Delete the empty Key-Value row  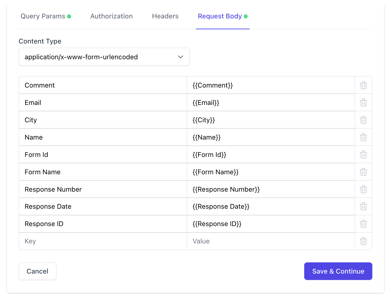tap(363, 241)
